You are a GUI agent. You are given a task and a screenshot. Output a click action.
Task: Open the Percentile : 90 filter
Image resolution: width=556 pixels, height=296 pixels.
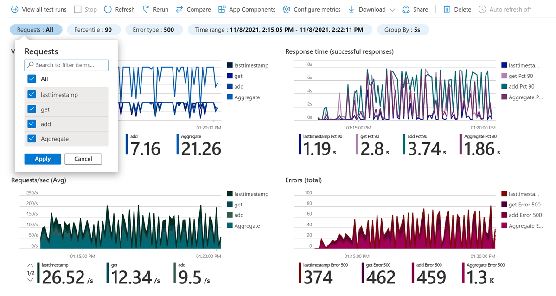tap(93, 30)
